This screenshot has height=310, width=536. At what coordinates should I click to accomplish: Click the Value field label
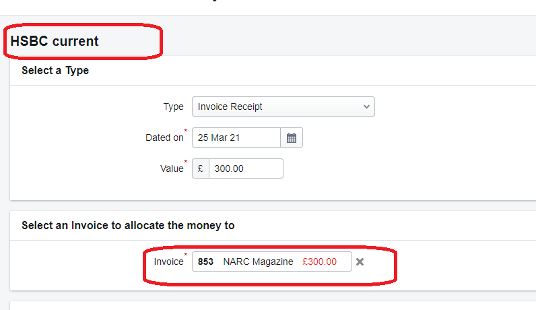(172, 168)
